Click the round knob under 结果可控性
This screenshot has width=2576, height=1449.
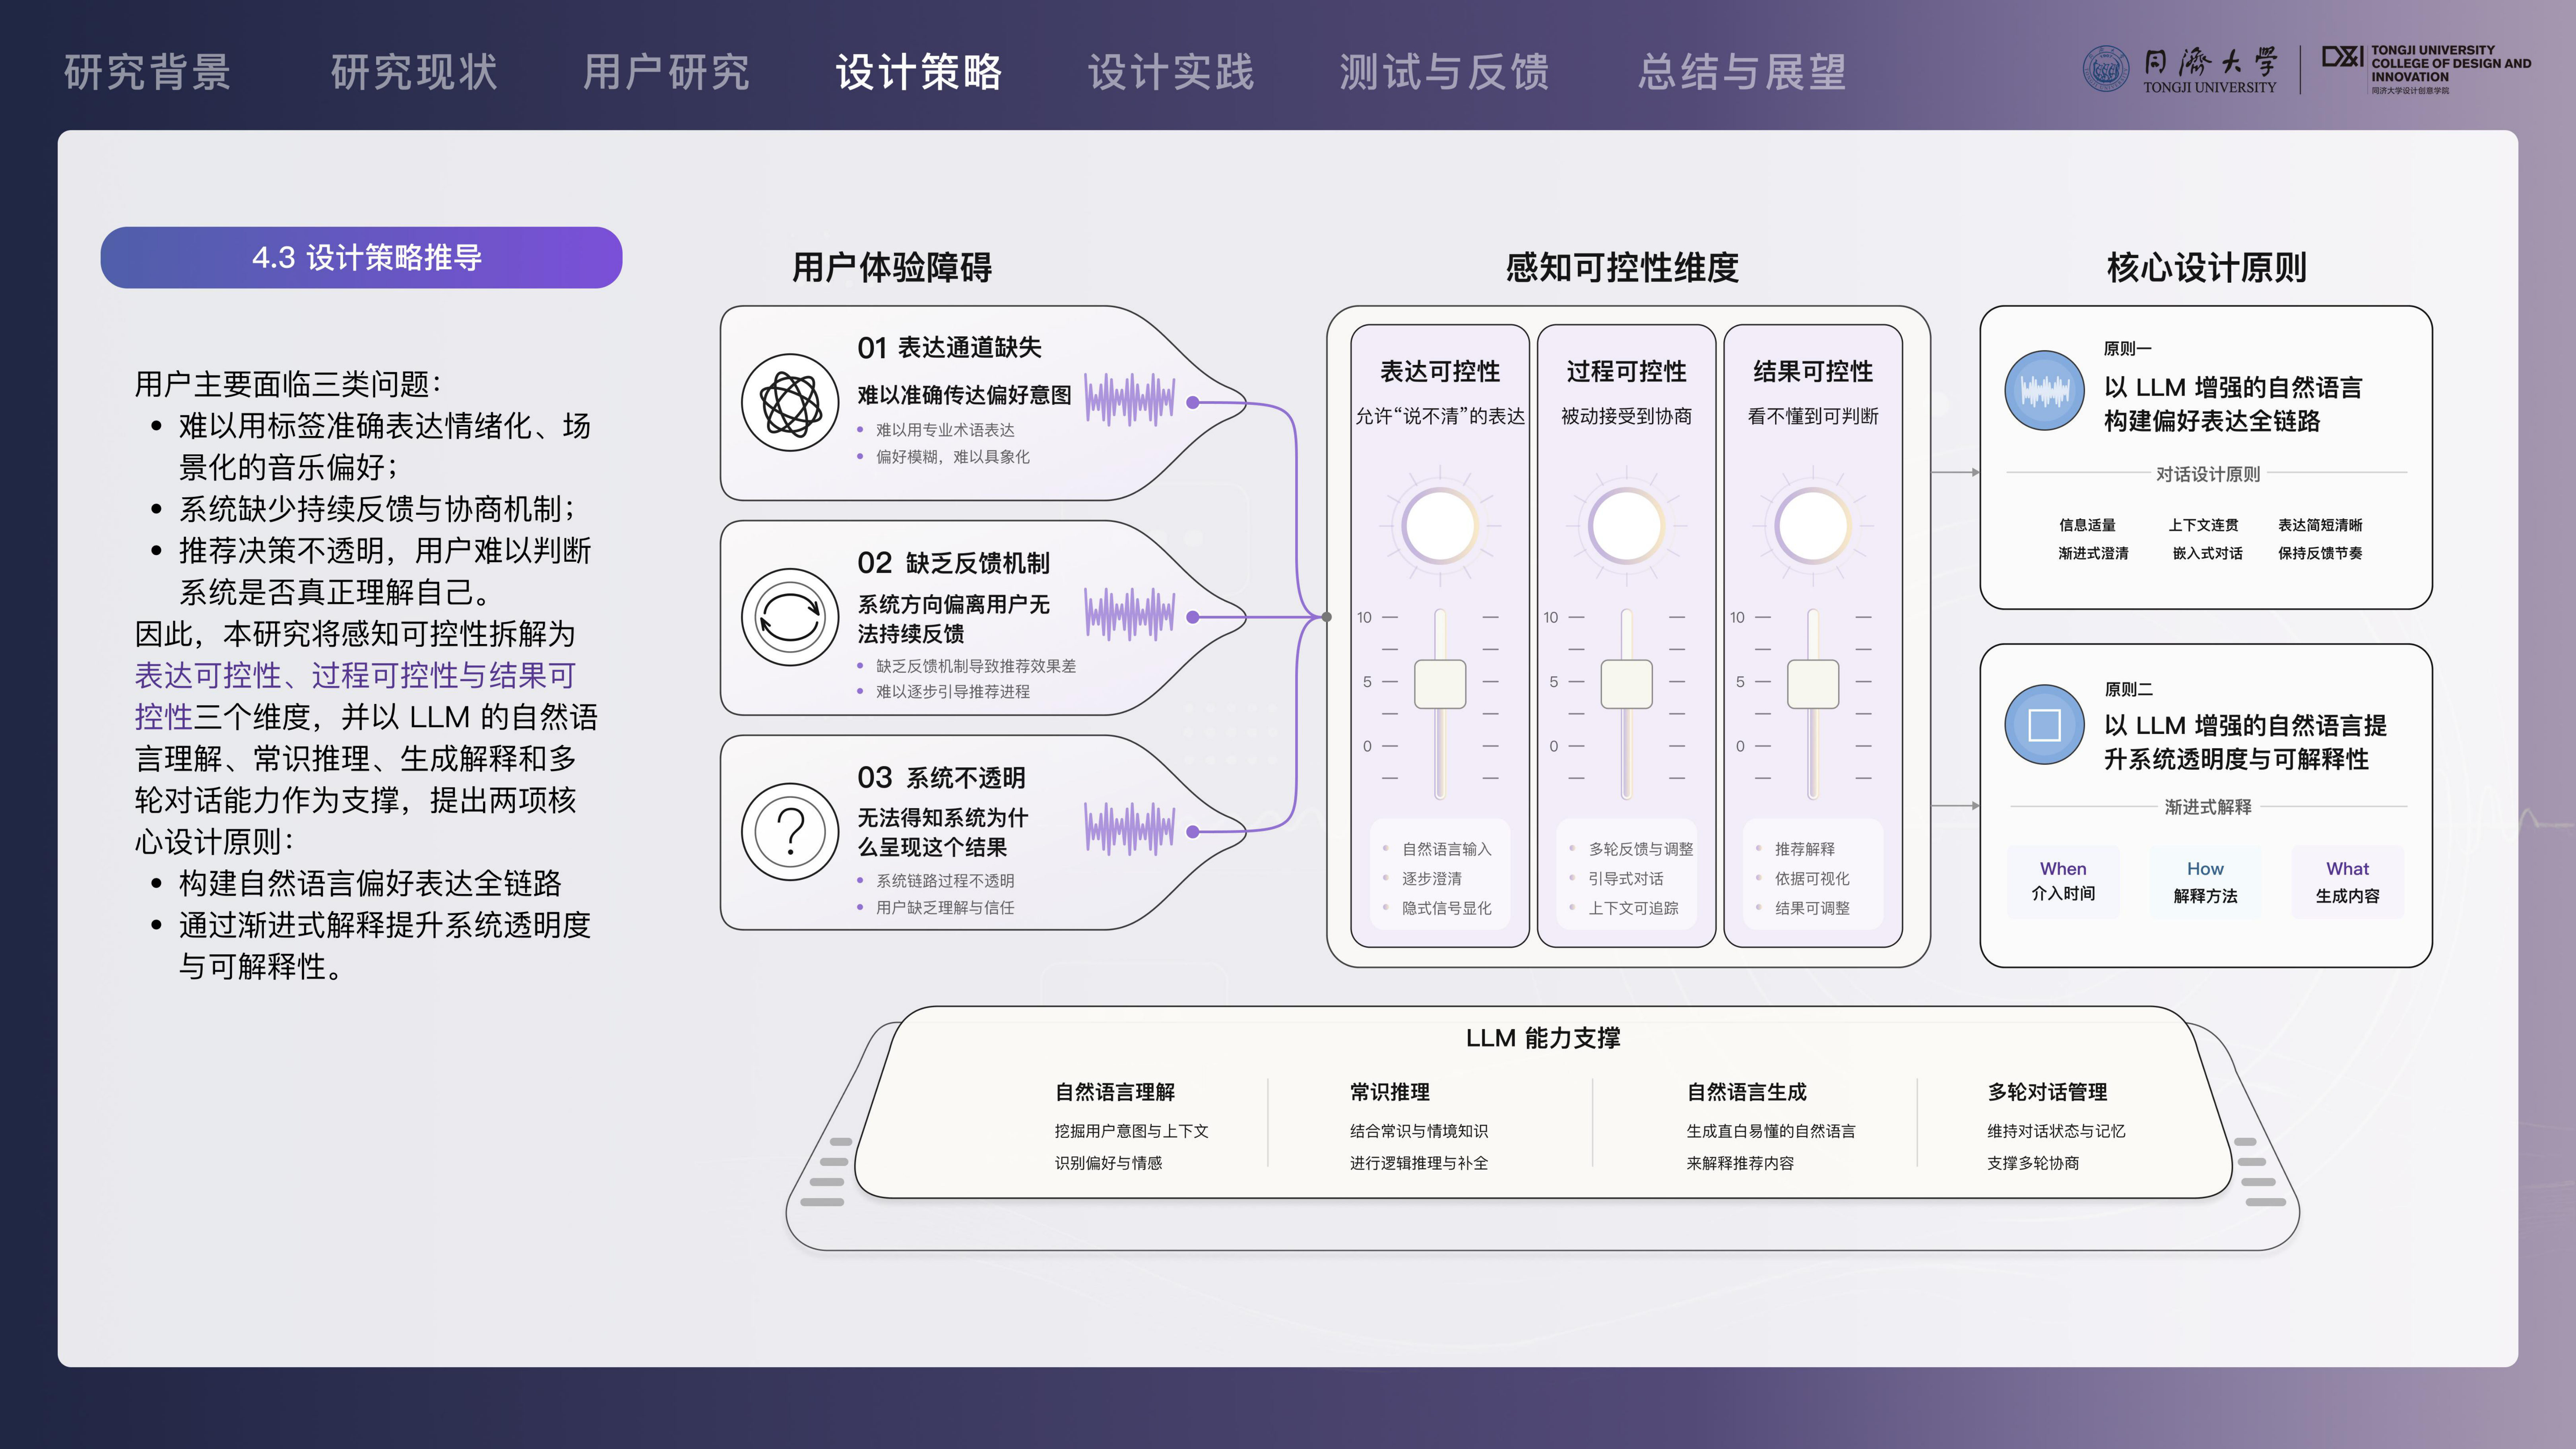[x=1813, y=526]
